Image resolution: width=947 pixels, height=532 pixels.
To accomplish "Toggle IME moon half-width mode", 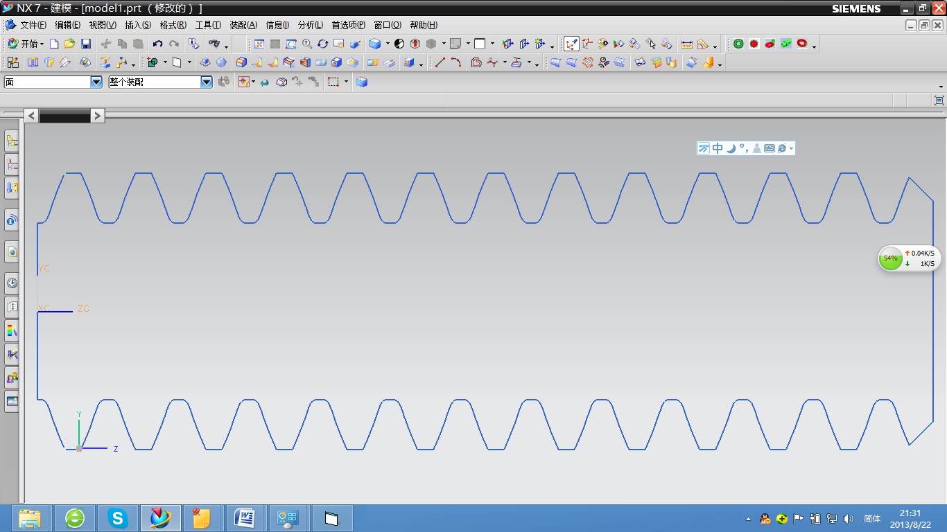I will [x=731, y=148].
